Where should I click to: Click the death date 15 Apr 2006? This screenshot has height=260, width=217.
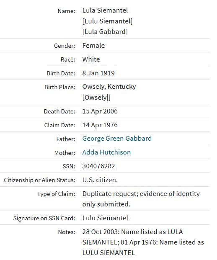(100, 111)
